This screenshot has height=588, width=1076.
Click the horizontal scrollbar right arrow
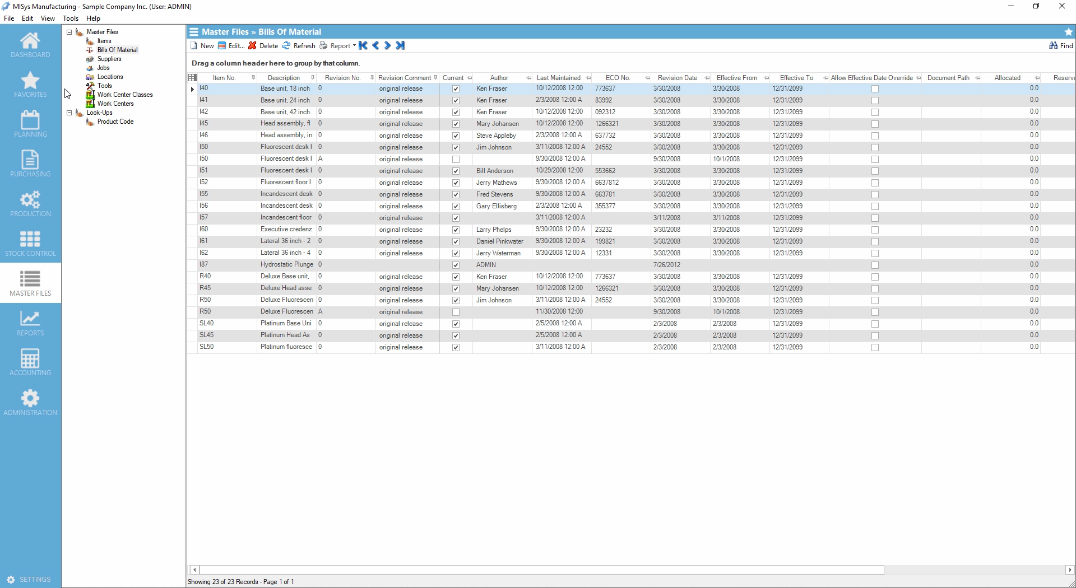[x=1069, y=570]
